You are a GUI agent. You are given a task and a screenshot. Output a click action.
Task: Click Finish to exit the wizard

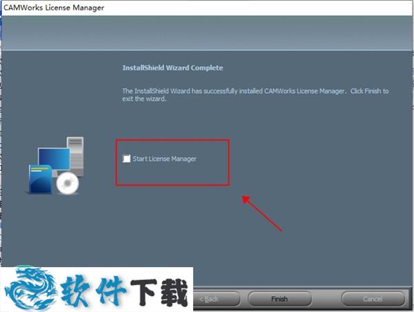pyautogui.click(x=279, y=299)
